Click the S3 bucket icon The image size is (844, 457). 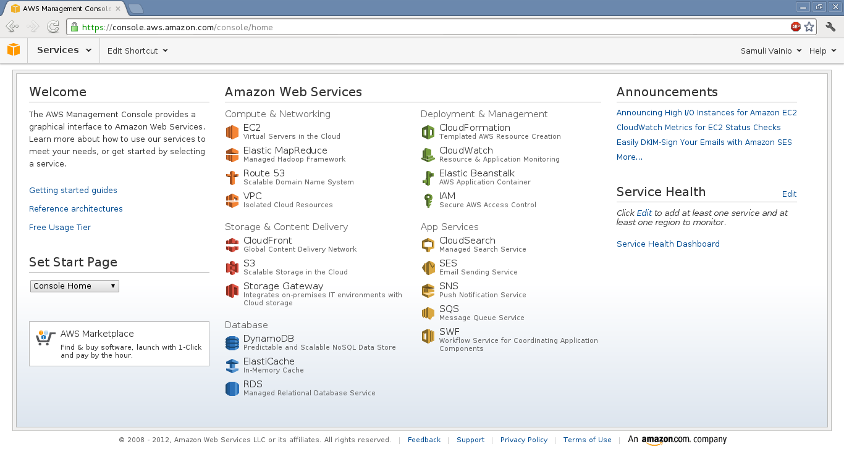(232, 268)
